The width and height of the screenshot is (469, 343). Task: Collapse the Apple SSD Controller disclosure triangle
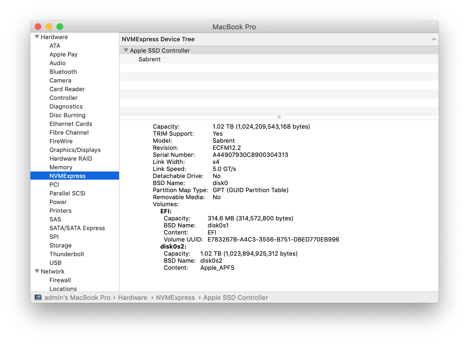pos(126,50)
